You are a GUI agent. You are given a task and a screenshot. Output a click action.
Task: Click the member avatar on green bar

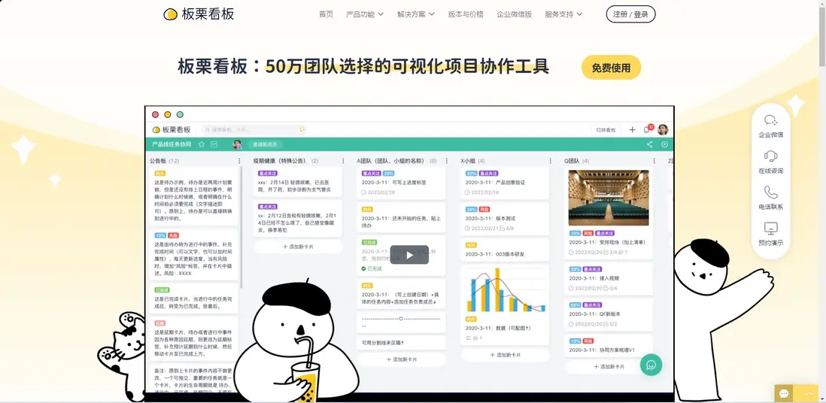click(x=238, y=144)
